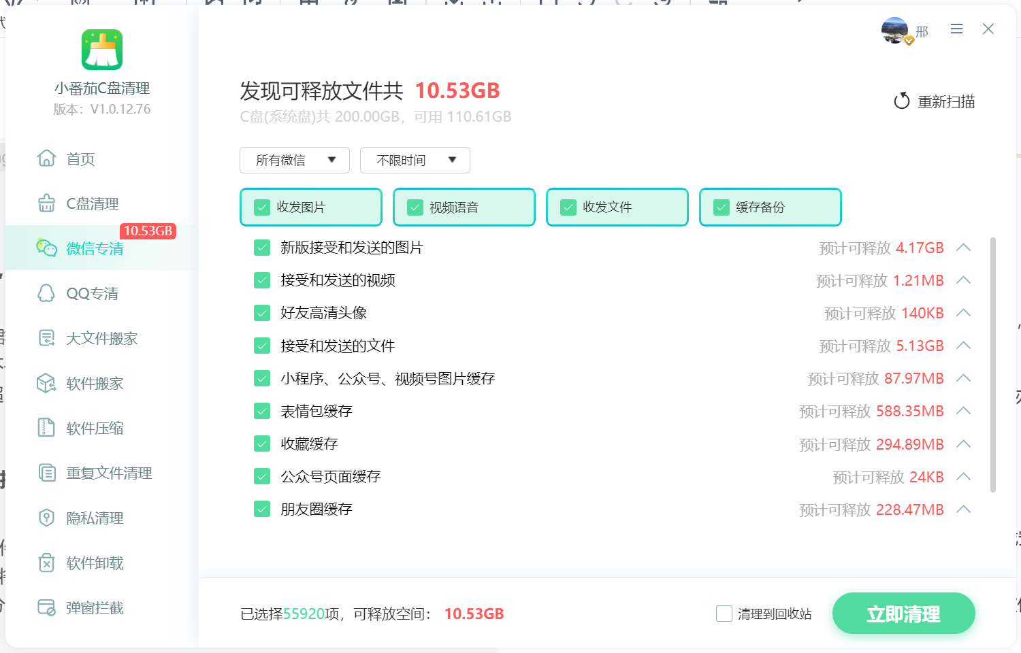Open QQ专清 sidebar item
Image resolution: width=1021 pixels, height=653 pixels.
[x=102, y=293]
